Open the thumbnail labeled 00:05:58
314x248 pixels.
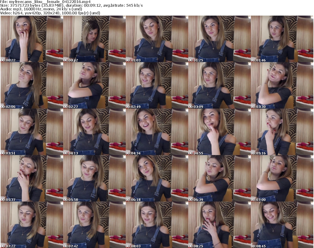[x=94, y=179]
